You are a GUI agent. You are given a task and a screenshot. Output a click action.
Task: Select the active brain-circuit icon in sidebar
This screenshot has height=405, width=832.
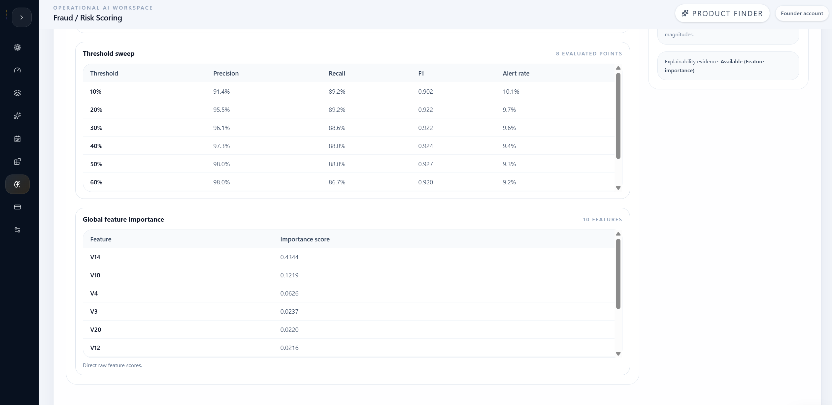click(17, 184)
